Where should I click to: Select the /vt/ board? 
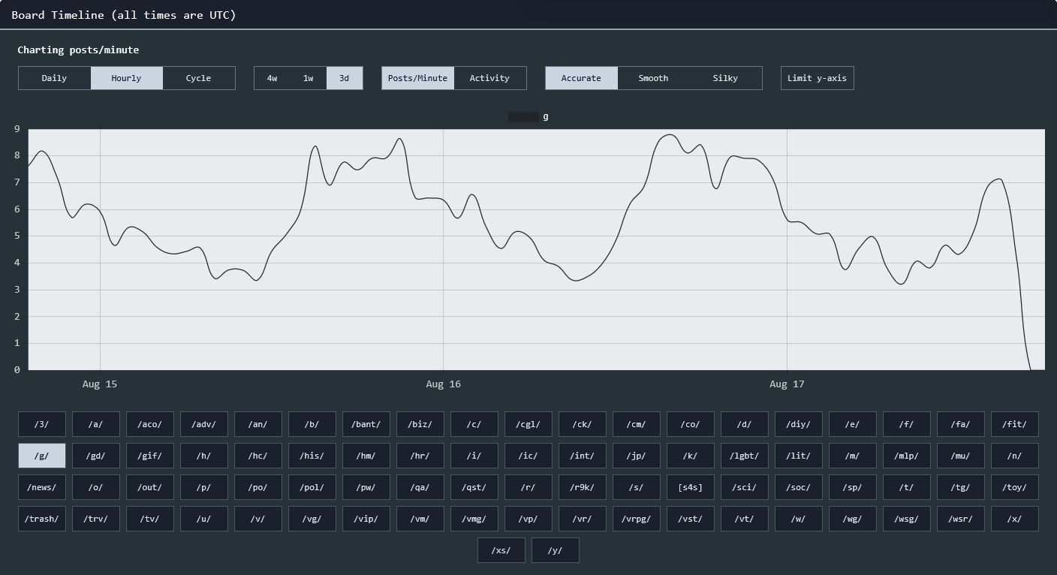coord(745,519)
